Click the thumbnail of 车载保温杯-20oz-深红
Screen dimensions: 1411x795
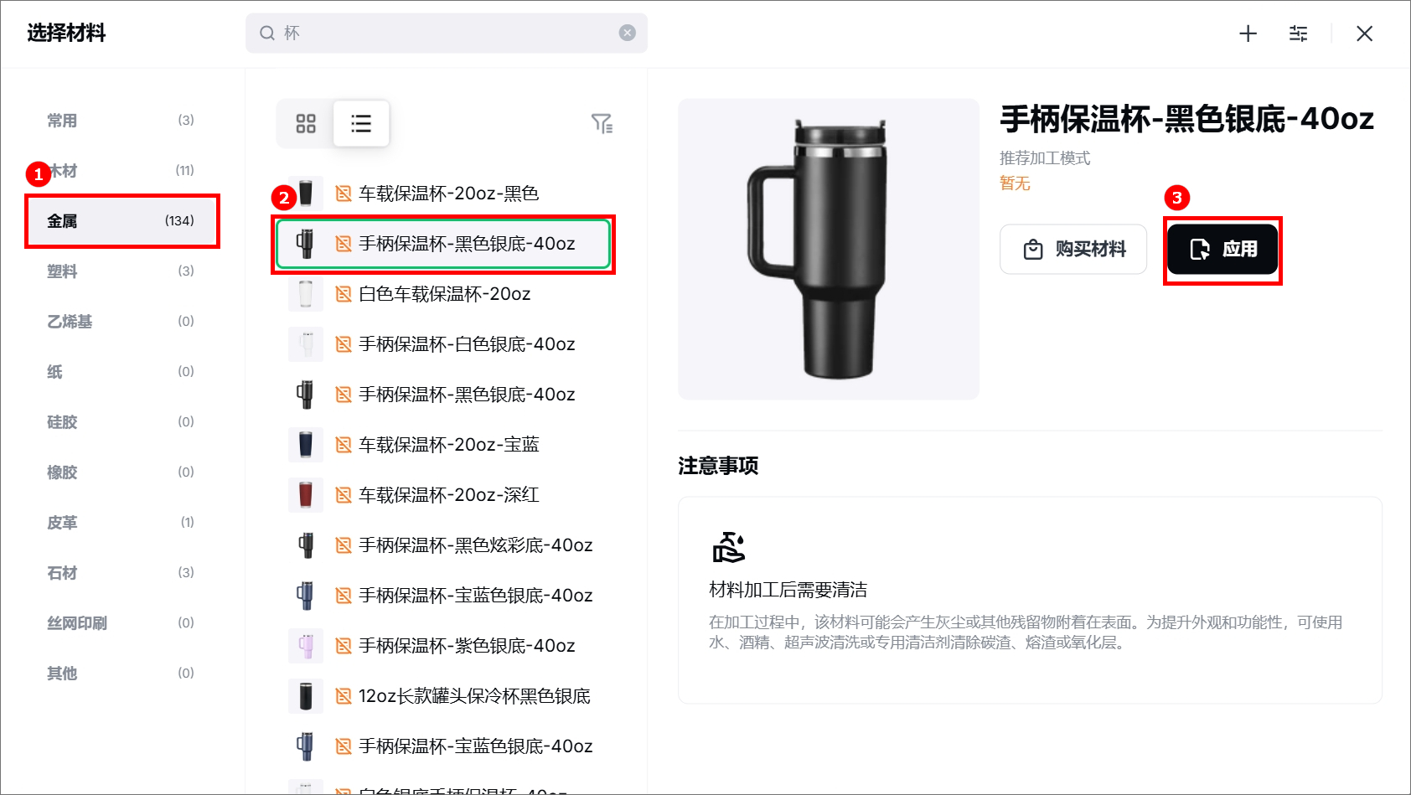tap(306, 495)
